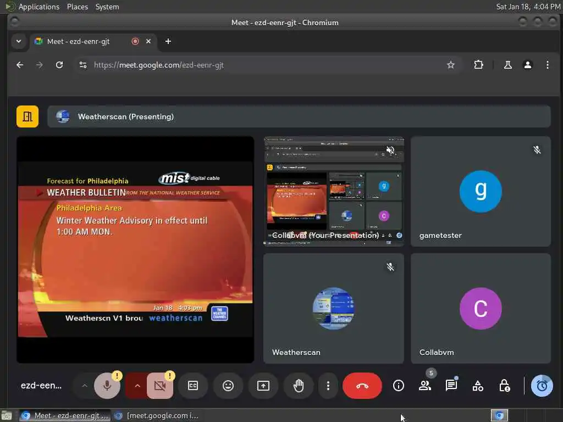Open the activities shapes icon
This screenshot has width=563, height=422.
point(478,386)
